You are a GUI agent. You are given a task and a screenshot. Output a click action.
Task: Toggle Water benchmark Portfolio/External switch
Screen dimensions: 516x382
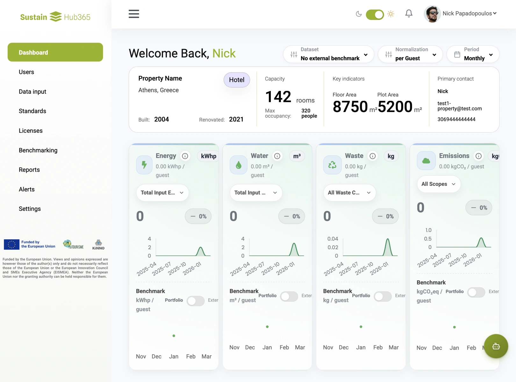coord(289,296)
